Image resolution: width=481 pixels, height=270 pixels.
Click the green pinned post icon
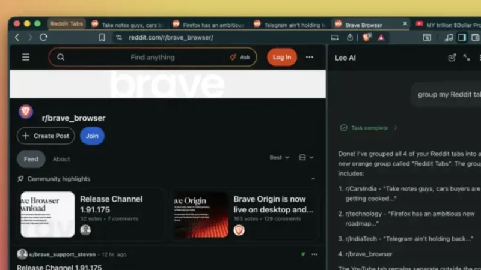coord(303,254)
